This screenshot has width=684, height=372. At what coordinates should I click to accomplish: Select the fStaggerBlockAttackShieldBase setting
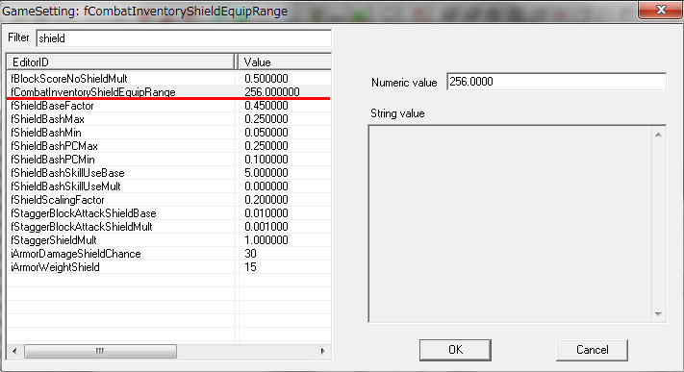[168, 213]
